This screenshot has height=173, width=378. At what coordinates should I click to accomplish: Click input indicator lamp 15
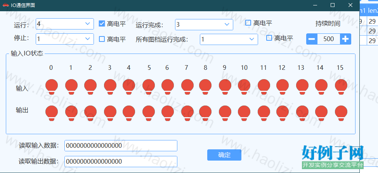[341, 87]
